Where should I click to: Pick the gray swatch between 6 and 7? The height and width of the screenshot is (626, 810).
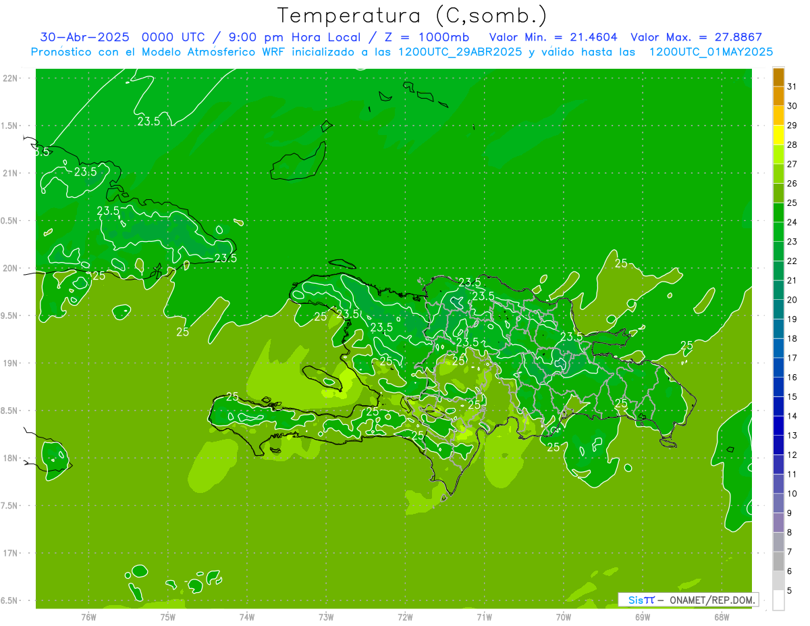coord(778,561)
